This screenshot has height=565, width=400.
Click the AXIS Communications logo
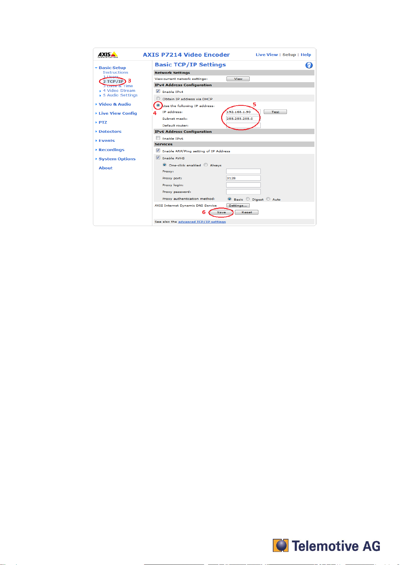click(x=108, y=55)
